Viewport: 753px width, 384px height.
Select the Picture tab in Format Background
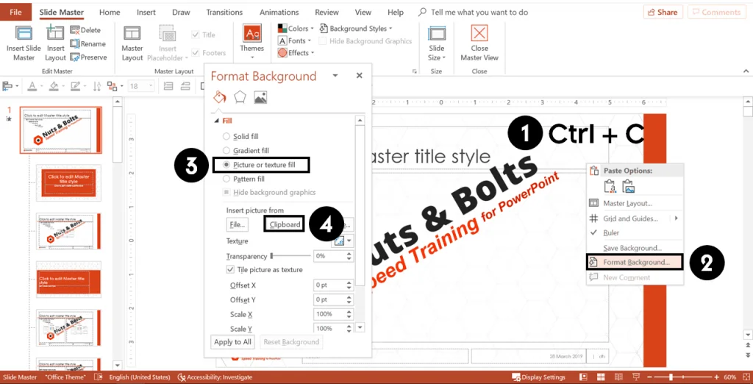[x=260, y=98]
